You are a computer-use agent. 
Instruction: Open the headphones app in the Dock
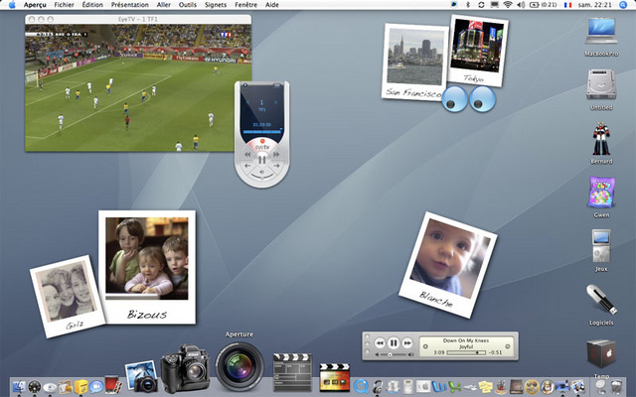pos(378,386)
